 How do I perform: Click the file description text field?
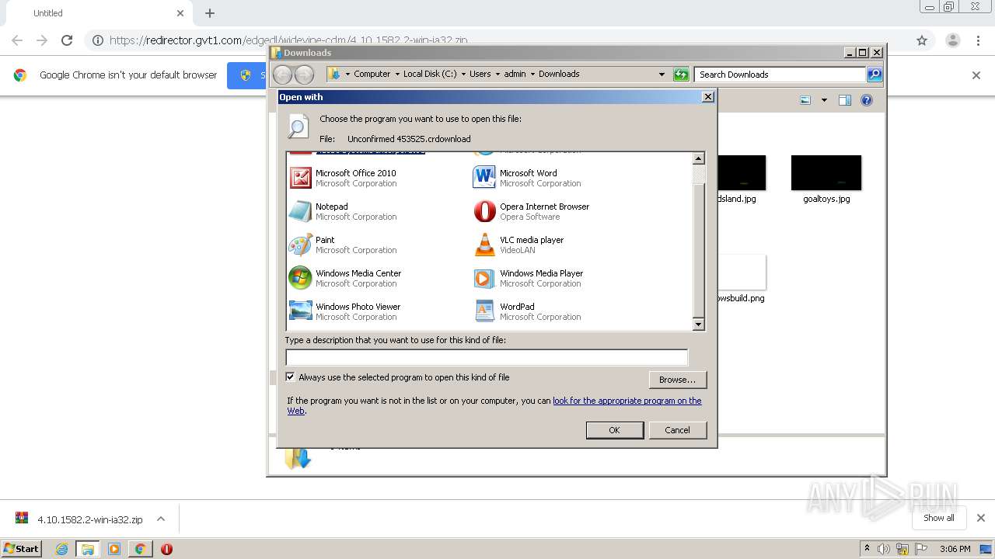pos(487,357)
